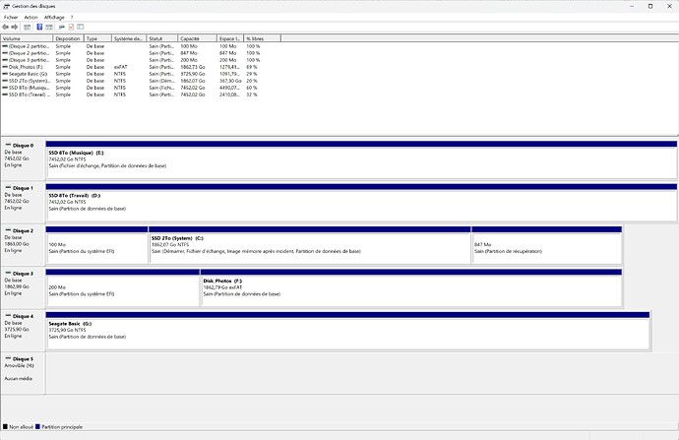Viewport: 679px width, 440px height.
Task: Open the Fichier menu
Action: tap(11, 18)
